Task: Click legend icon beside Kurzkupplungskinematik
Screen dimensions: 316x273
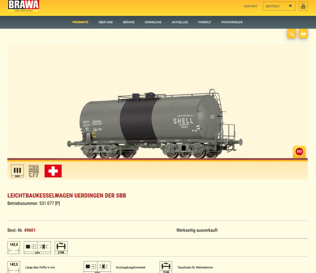Action: point(97,267)
